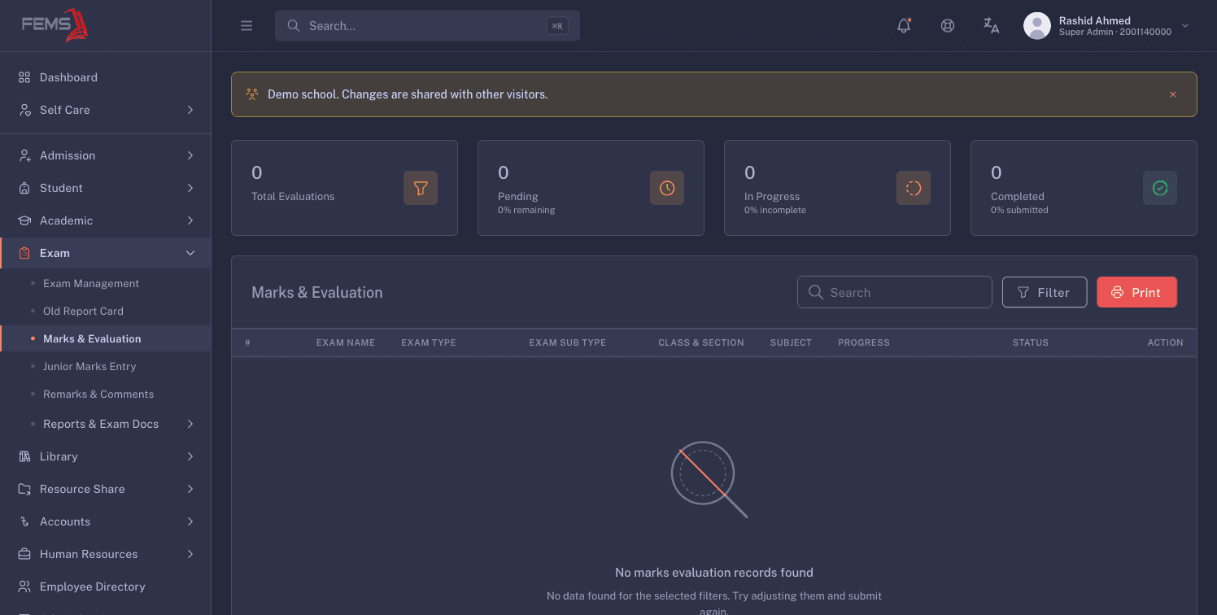Click the Pending clock icon
Image resolution: width=1217 pixels, height=615 pixels.
[667, 188]
